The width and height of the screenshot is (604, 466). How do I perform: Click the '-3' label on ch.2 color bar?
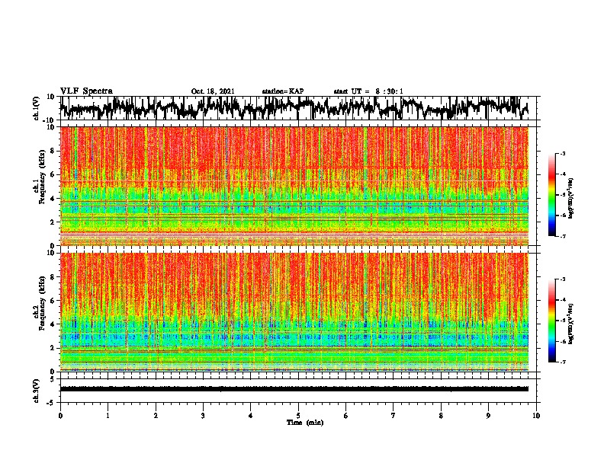562,279
